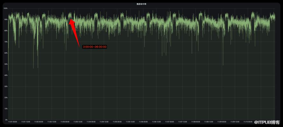Click the 90% y-axis label
The width and height of the screenshot is (283, 127).
tap(6, 20)
